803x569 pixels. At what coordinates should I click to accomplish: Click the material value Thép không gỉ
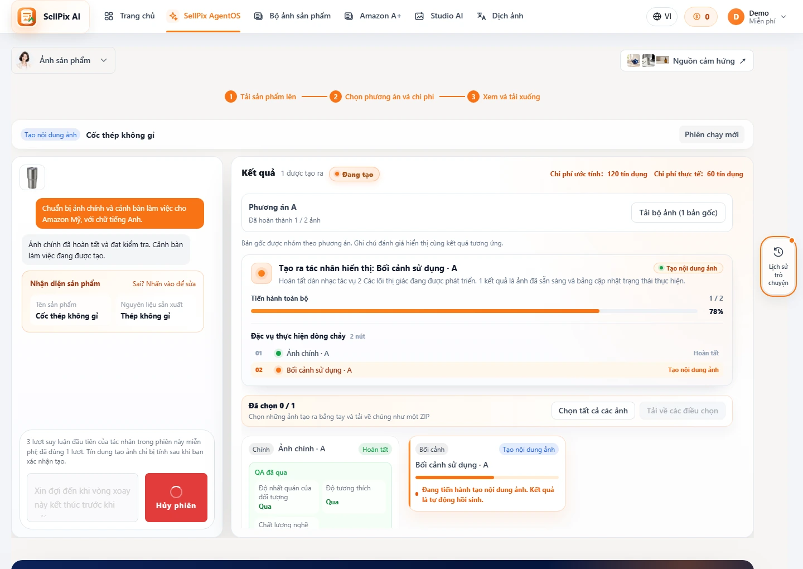click(x=146, y=316)
